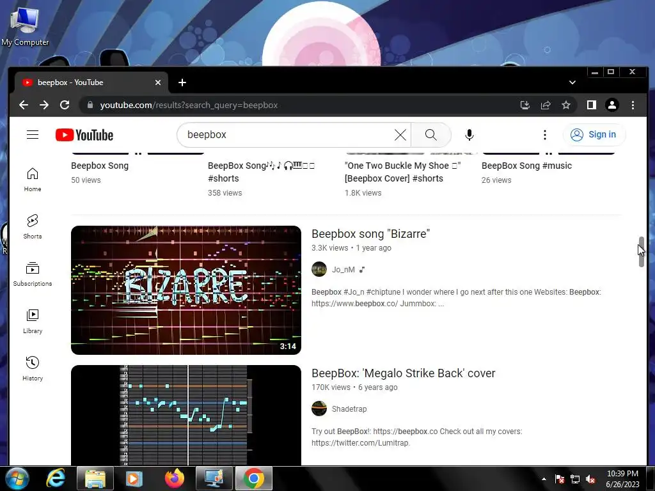655x491 pixels.
Task: Go back in Chrome
Action: point(24,105)
